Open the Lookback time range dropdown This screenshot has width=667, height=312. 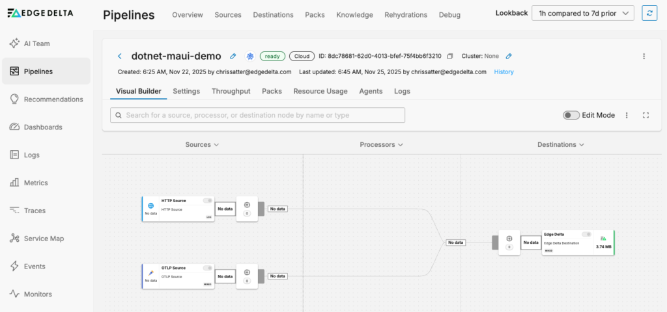[582, 13]
